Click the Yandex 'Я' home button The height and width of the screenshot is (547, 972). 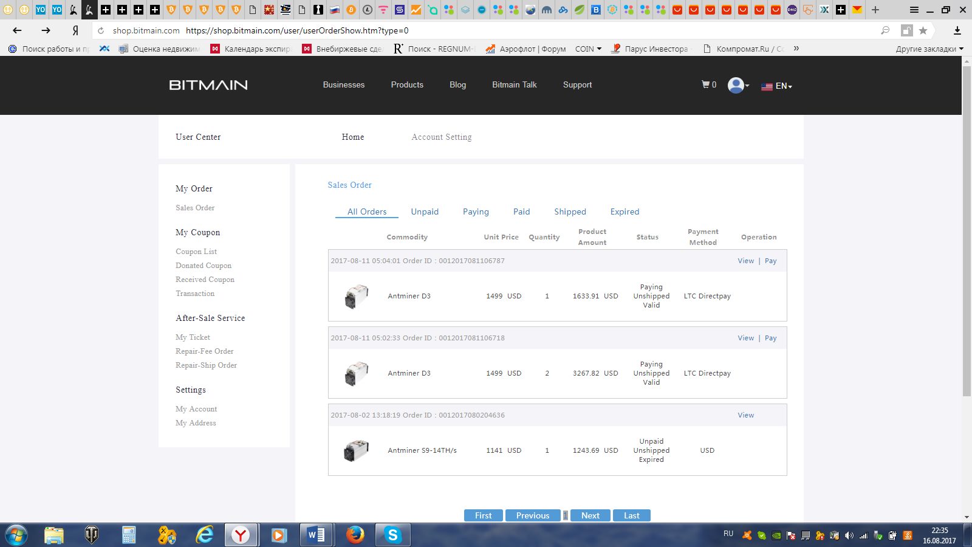[75, 30]
